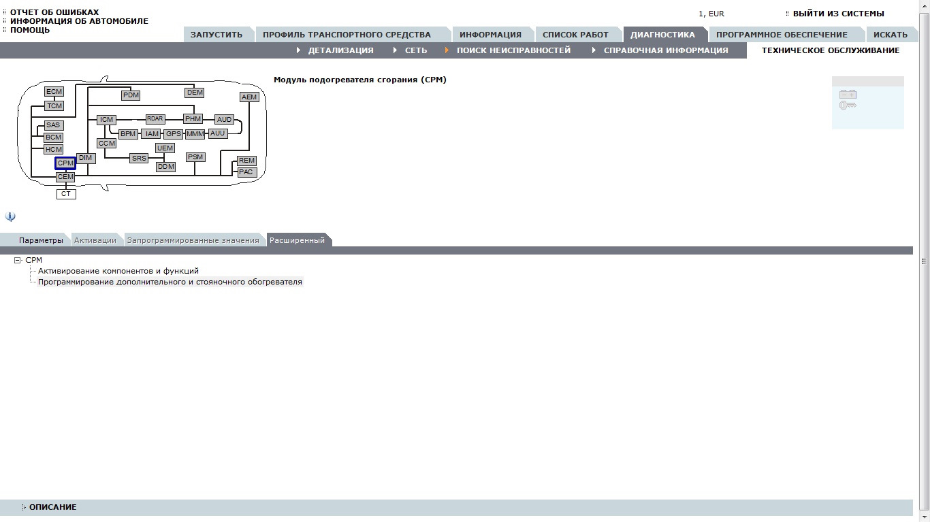Click ОТЧЕТ ОБ ОШИБКАХ link
930x522 pixels.
click(54, 12)
